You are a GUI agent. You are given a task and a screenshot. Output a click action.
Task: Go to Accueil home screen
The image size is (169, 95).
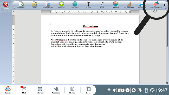8,90
